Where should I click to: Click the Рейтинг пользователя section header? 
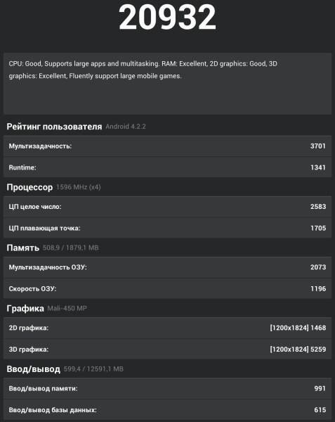pyautogui.click(x=54, y=127)
